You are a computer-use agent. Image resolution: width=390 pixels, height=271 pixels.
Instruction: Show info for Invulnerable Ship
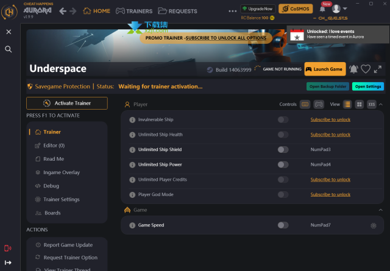pyautogui.click(x=132, y=120)
